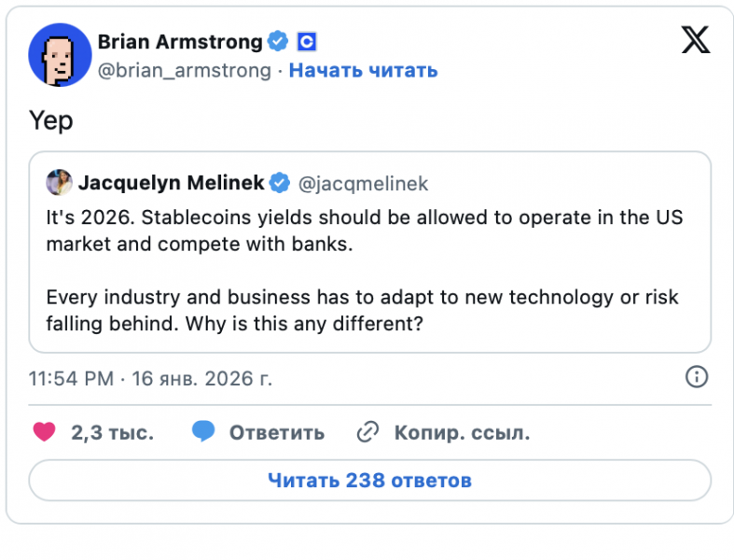Open Jacquelyn Melinek display name

(172, 183)
